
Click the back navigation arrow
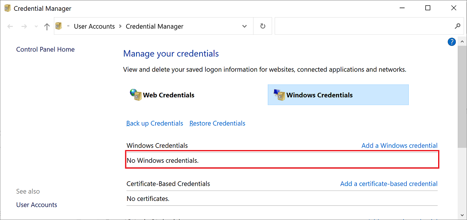pyautogui.click(x=10, y=26)
